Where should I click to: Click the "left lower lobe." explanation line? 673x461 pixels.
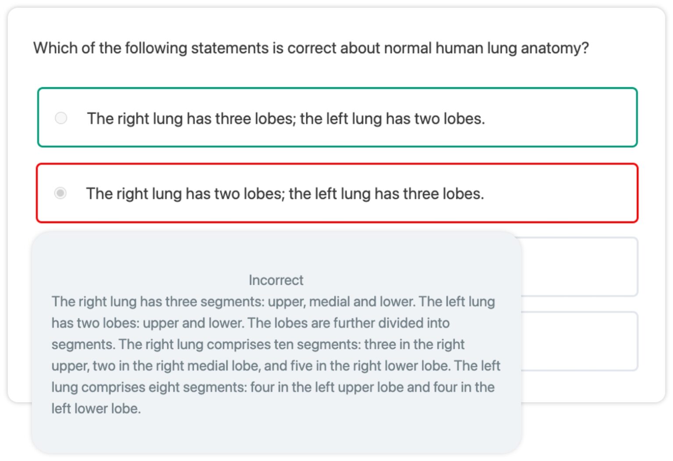click(96, 408)
